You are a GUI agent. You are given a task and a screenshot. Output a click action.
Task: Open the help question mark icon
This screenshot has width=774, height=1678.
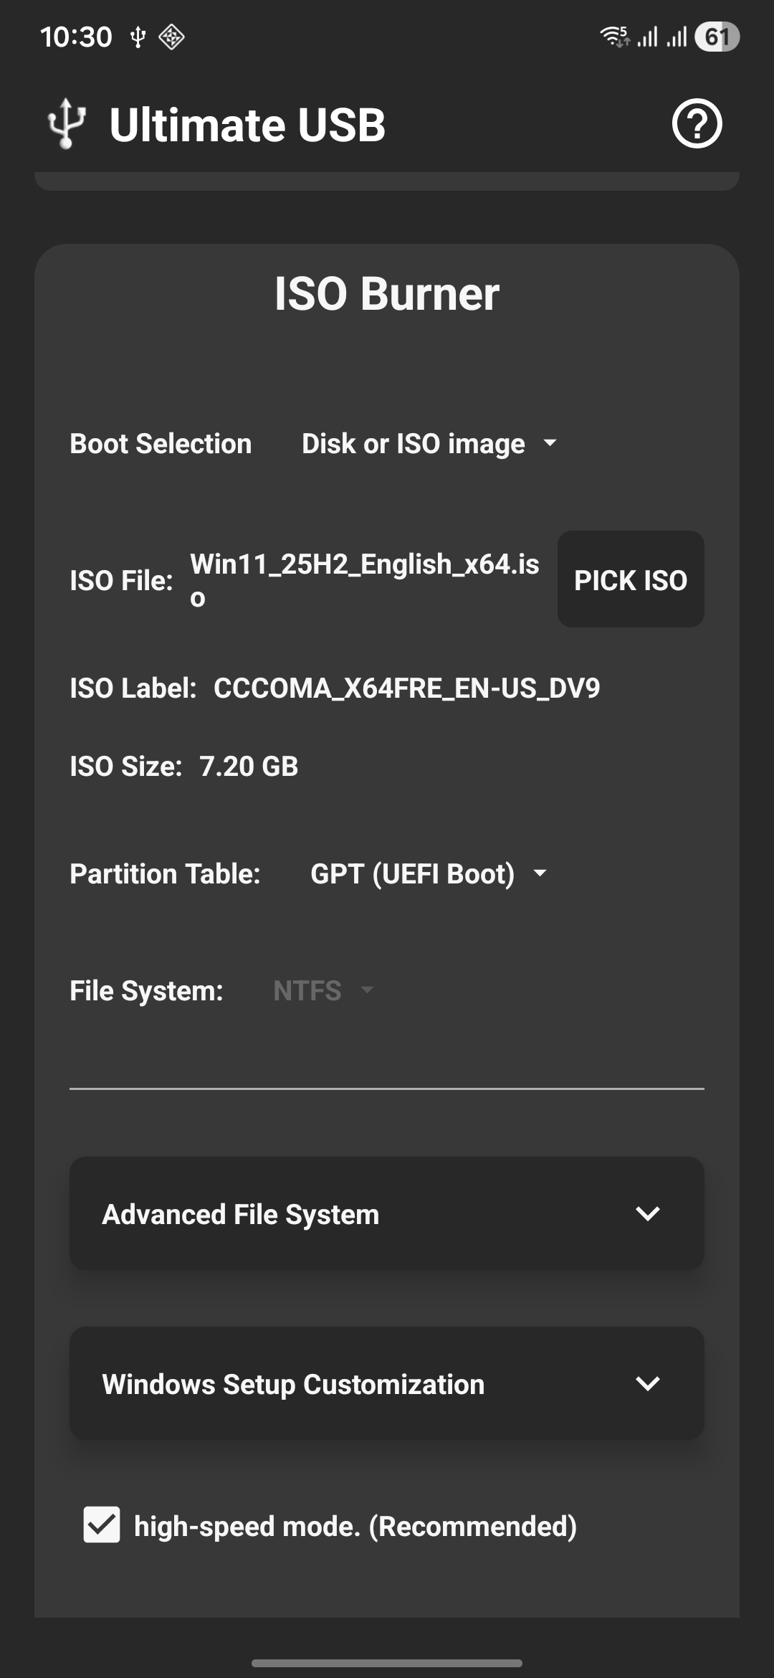click(x=697, y=124)
